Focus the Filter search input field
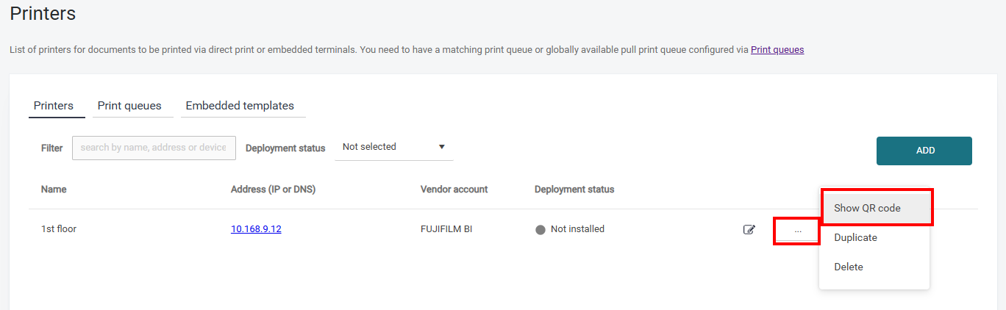The image size is (1006, 310). [x=154, y=148]
